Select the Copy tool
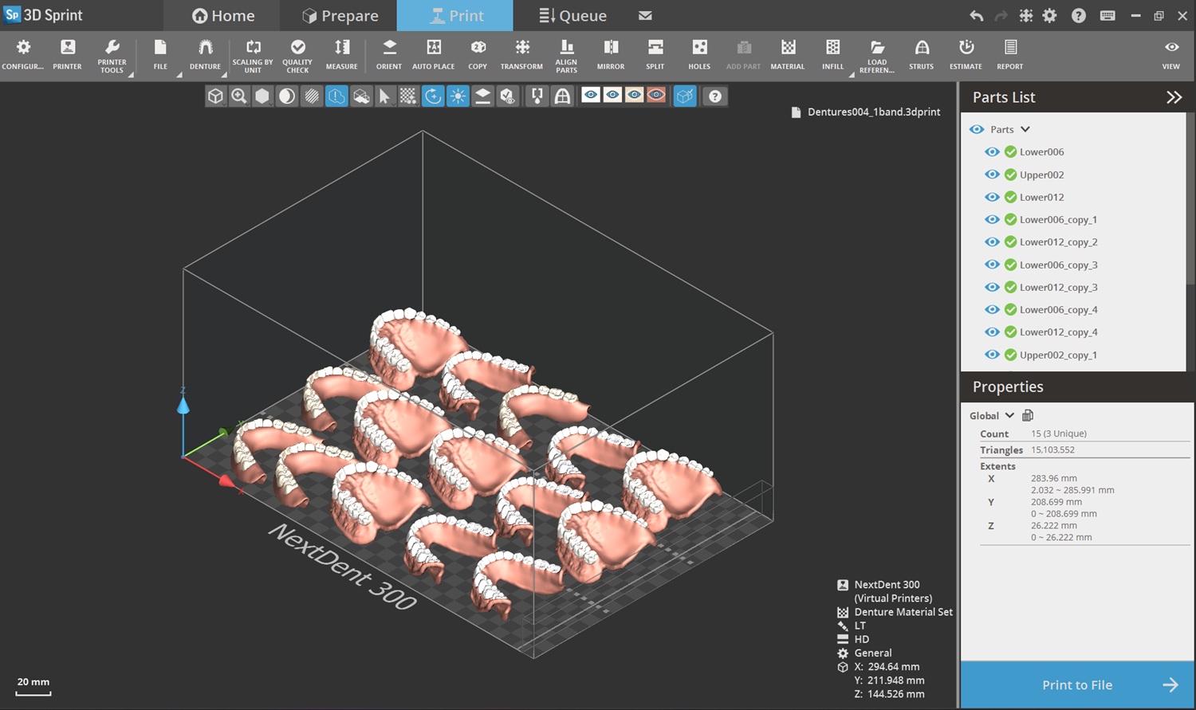Image resolution: width=1196 pixels, height=710 pixels. click(x=477, y=53)
